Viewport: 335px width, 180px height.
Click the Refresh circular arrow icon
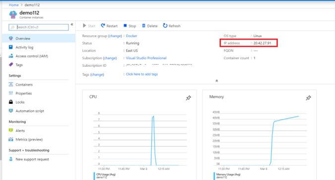tap(165, 26)
